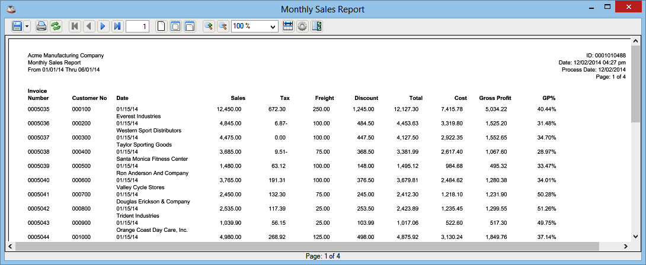
Task: Open the Save dropdown arrow
Action: click(27, 26)
